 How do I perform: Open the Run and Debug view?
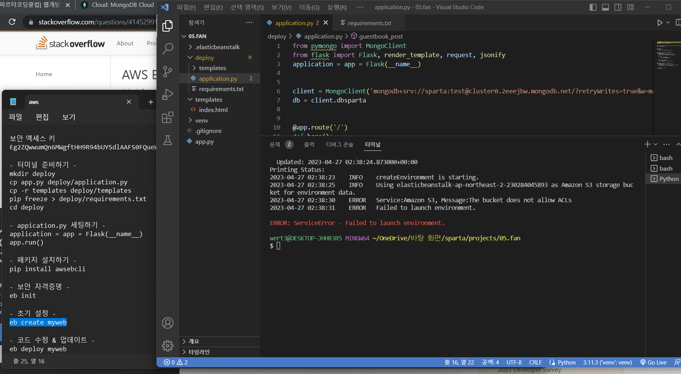click(168, 94)
